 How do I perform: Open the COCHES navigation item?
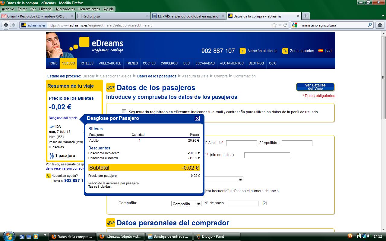[x=149, y=63]
